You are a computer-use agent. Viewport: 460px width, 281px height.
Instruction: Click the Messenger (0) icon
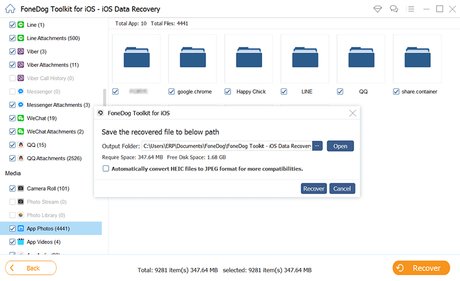tap(21, 91)
